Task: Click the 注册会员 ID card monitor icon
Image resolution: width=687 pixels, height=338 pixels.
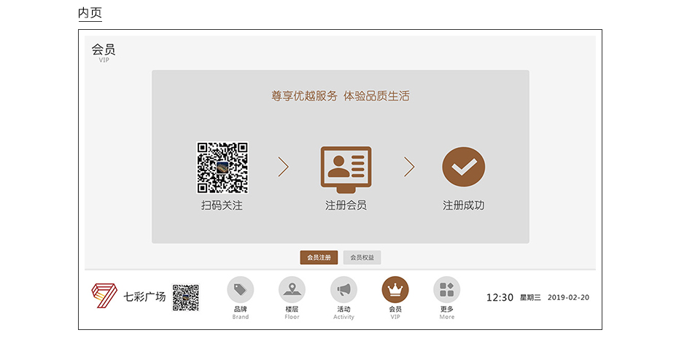Action: point(346,168)
